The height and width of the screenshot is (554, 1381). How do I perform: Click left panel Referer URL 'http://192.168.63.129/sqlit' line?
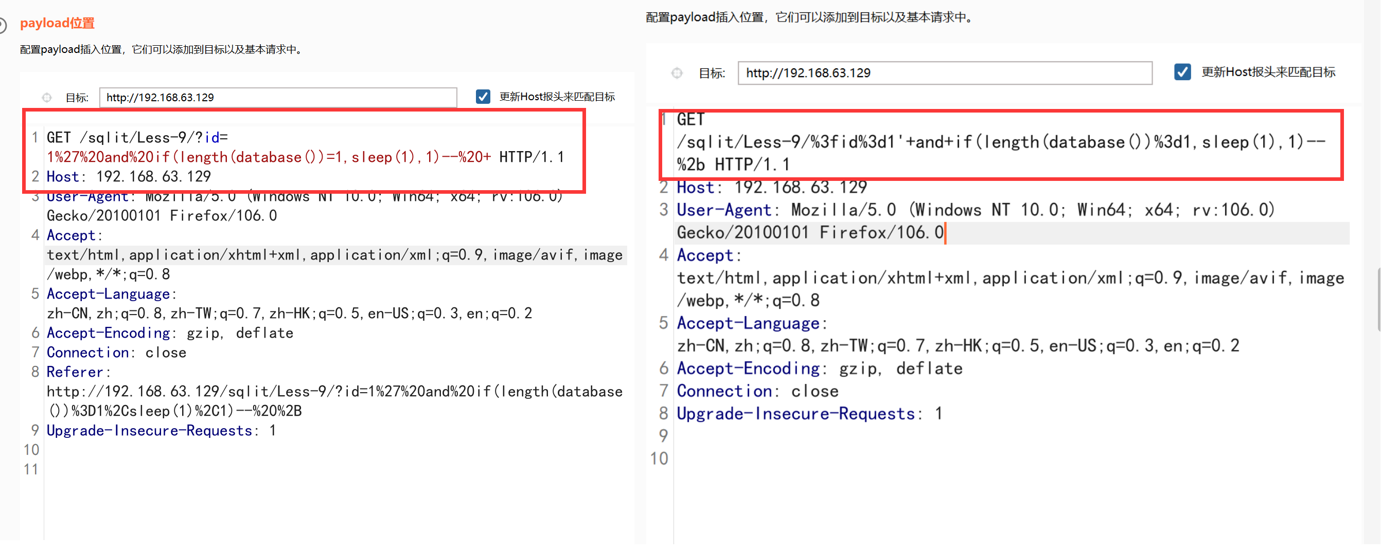(334, 392)
